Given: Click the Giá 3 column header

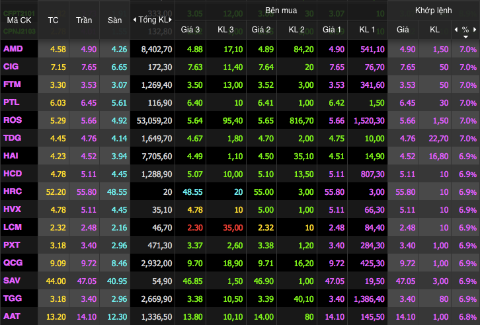Looking at the screenshot, I should pos(194,30).
